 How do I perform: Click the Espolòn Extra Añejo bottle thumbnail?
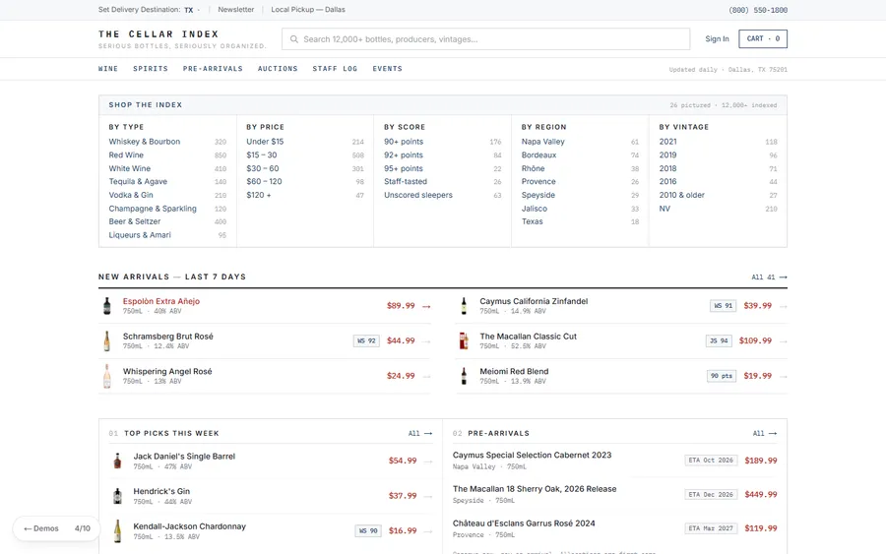coord(106,306)
